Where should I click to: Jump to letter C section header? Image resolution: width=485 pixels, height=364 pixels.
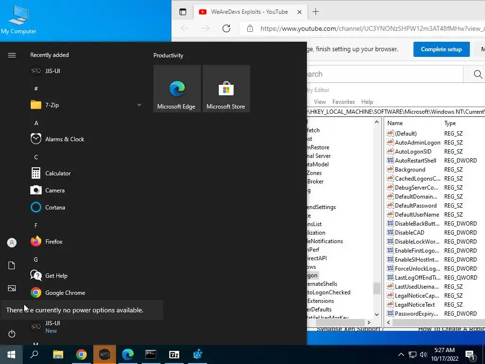point(36,157)
